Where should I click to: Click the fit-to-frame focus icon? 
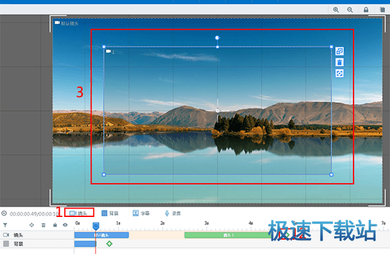(339, 73)
